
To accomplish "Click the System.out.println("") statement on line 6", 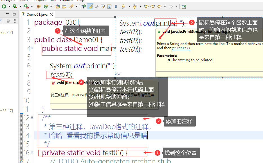I will [x=82, y=66].
